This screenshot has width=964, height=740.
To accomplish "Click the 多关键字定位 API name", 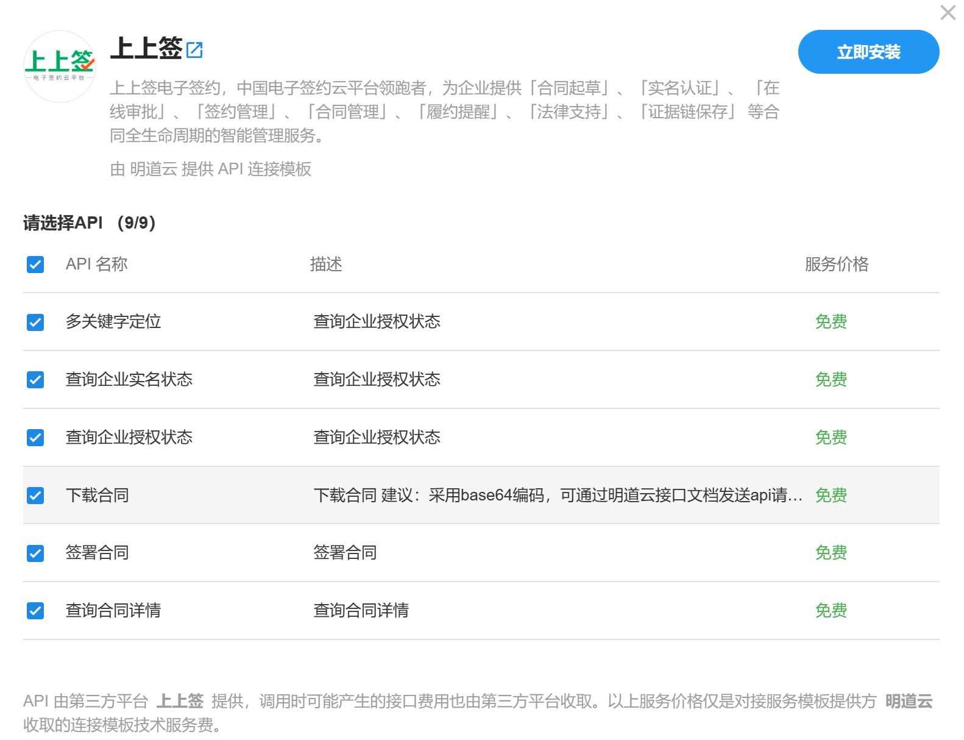I will (113, 322).
